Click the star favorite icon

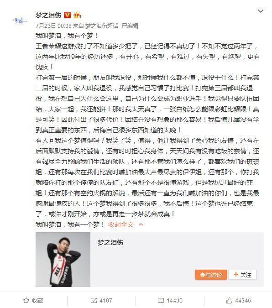click(26, 300)
